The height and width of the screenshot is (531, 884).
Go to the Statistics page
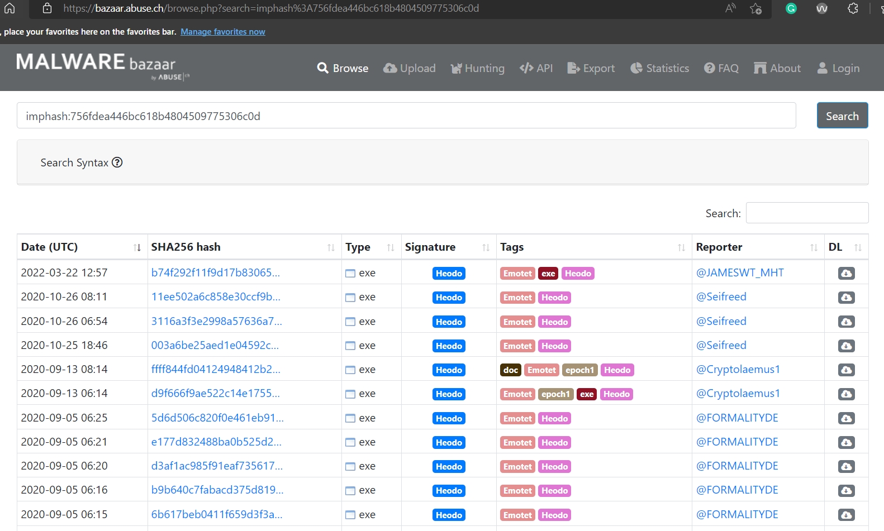tap(659, 68)
